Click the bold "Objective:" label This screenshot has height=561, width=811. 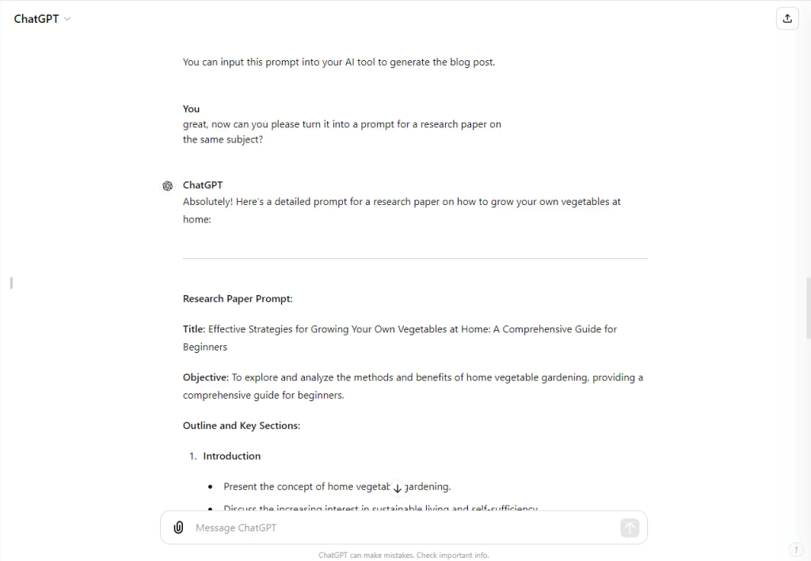(x=206, y=377)
